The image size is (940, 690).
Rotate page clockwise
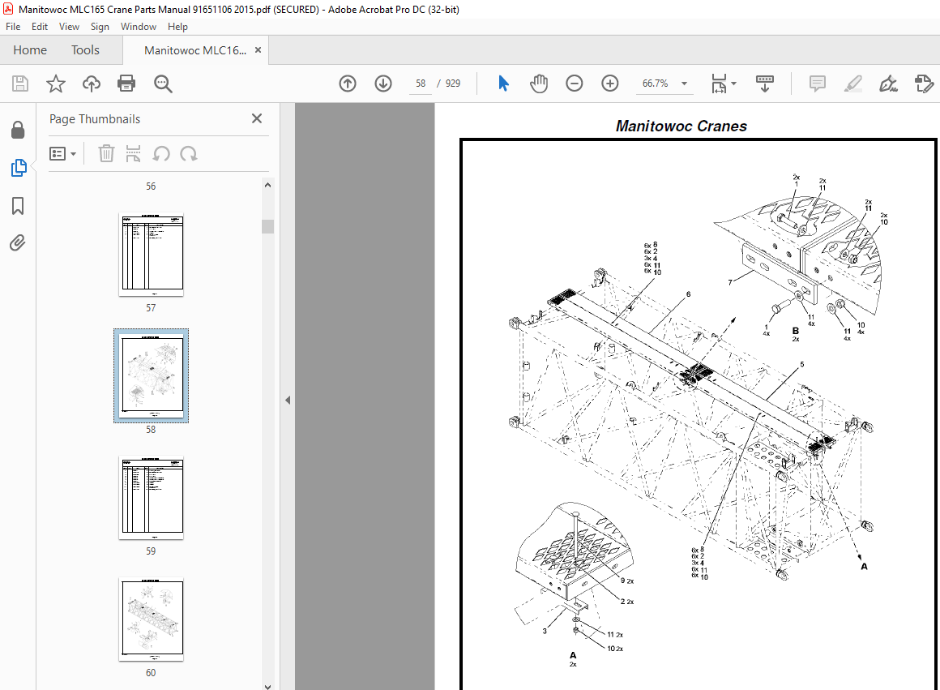189,154
